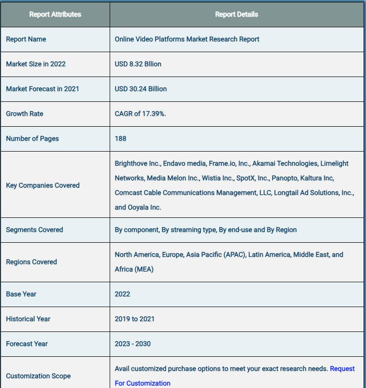Screen dimensions: 366x388
Task: Click 'Online Video Platforms Market Research Report' text
Action: (x=187, y=39)
